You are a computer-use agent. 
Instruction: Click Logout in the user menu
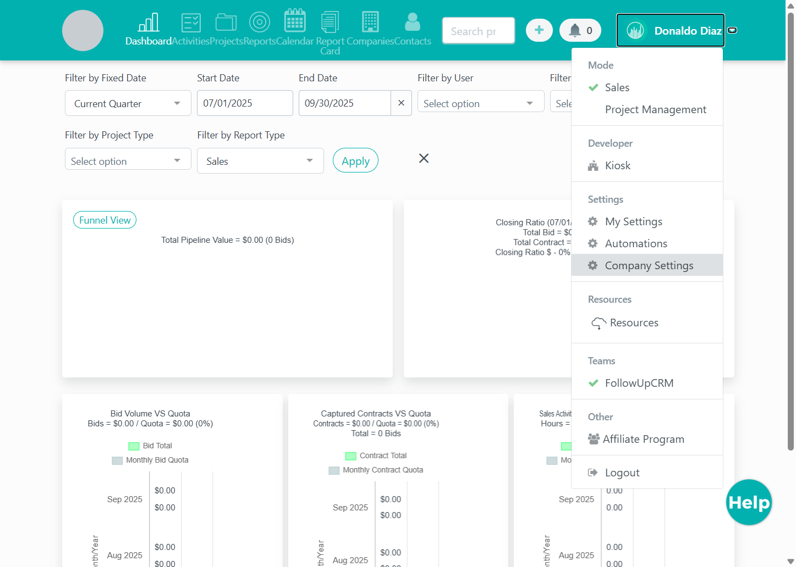click(x=647, y=472)
